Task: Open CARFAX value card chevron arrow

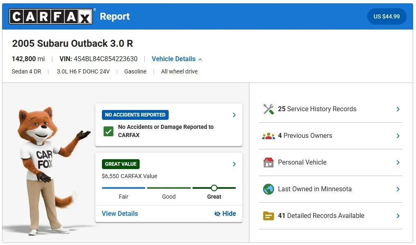Action: pyautogui.click(x=234, y=164)
